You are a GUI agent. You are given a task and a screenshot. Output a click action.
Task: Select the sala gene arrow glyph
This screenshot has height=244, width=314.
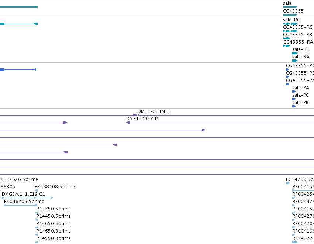click(290, 7)
